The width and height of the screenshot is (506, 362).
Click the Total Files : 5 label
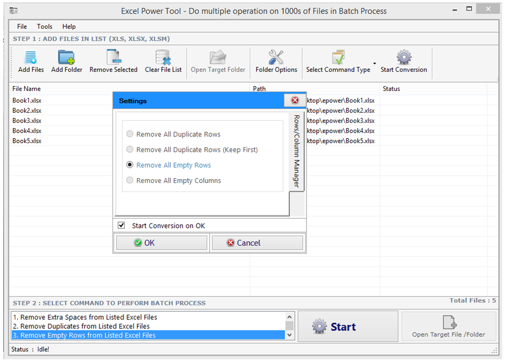point(473,301)
